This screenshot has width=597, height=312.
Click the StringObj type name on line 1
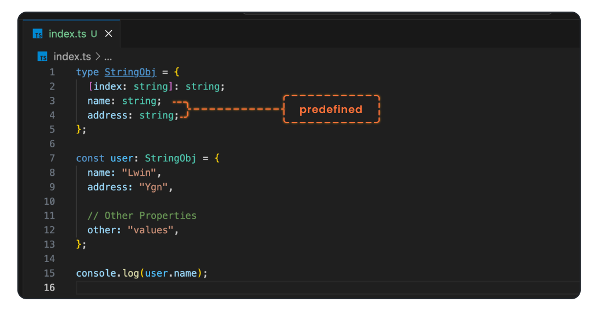click(130, 72)
